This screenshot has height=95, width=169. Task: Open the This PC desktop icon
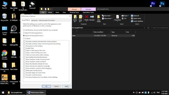point(4,5)
